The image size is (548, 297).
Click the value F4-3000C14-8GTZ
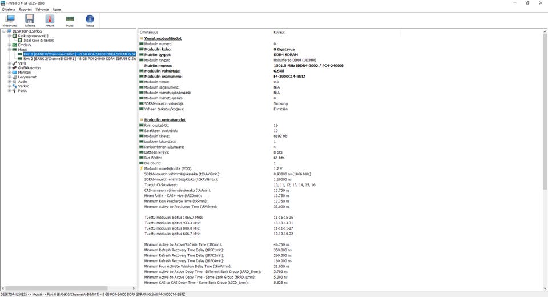(x=289, y=77)
